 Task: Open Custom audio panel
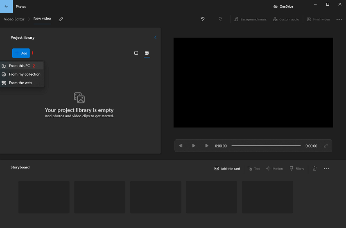click(x=286, y=19)
